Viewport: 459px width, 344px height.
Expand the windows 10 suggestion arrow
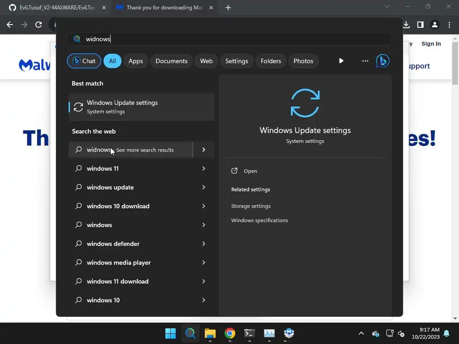(204, 300)
